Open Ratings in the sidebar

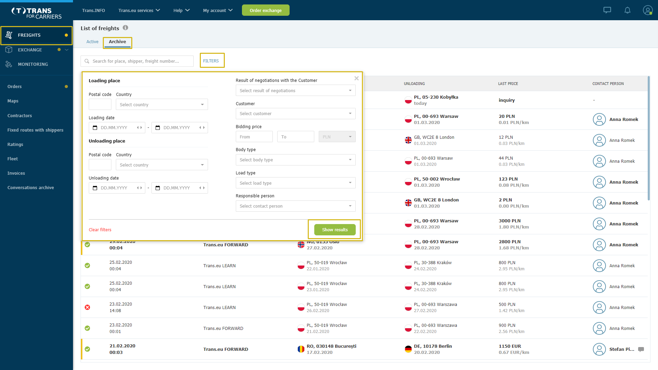pos(15,144)
